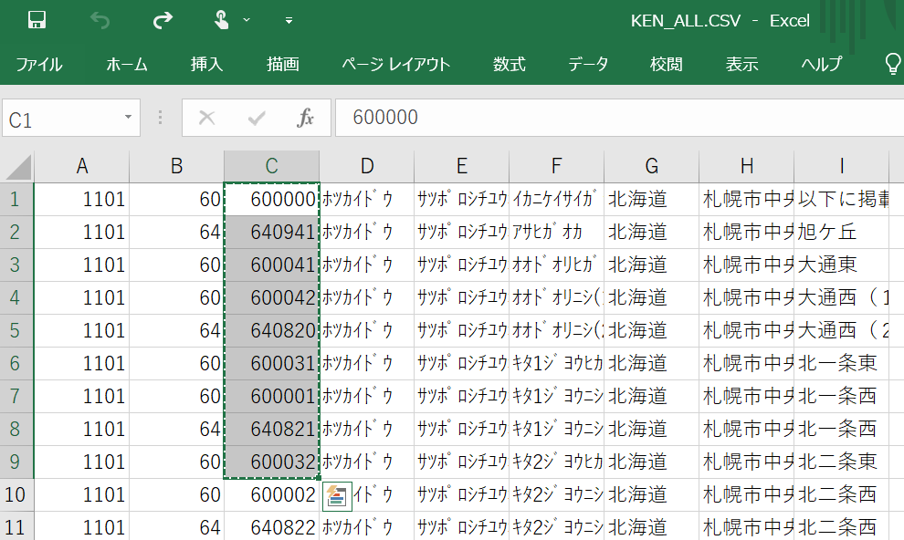Screen dimensions: 904x540
Task: Click cell I1 containing 以下に掲載
Action: 841,199
